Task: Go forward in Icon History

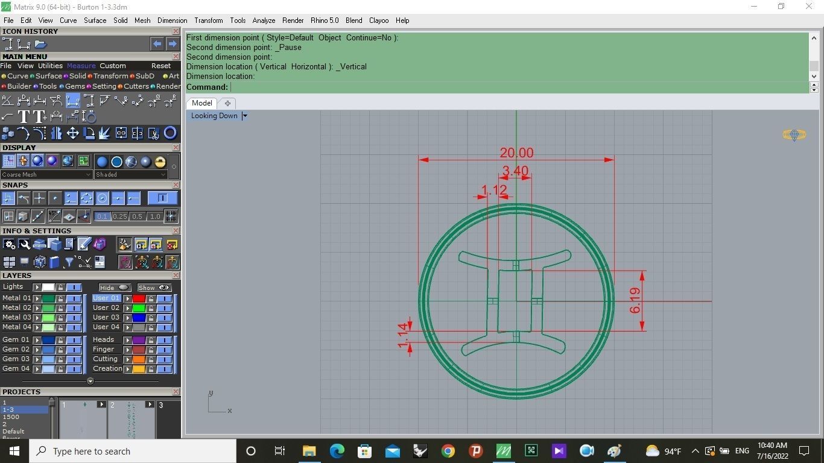Action: (173, 44)
